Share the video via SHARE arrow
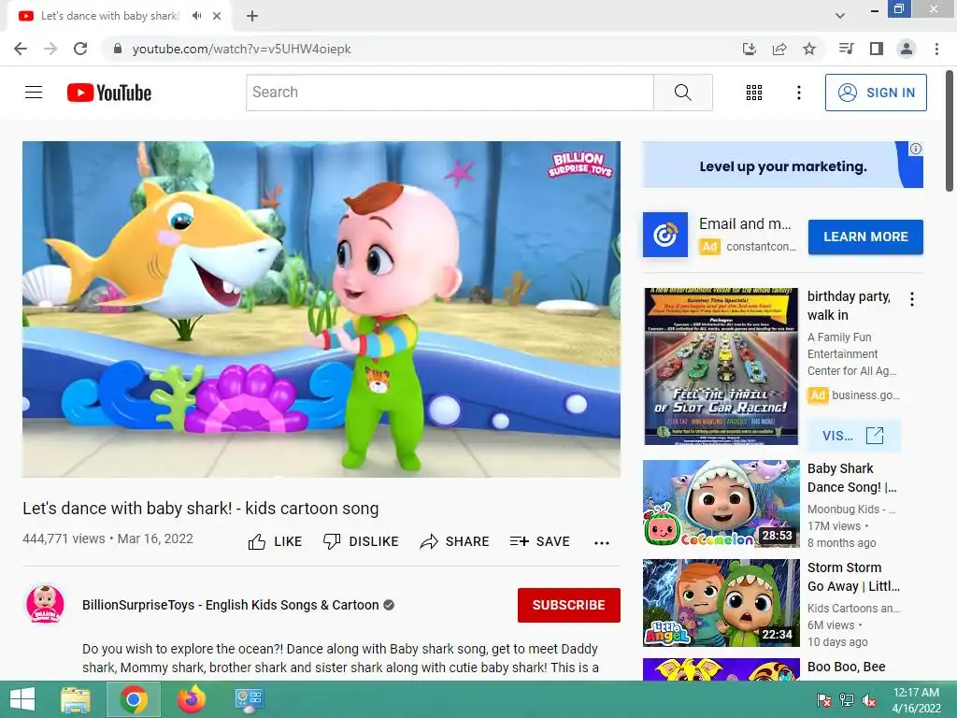 455,541
